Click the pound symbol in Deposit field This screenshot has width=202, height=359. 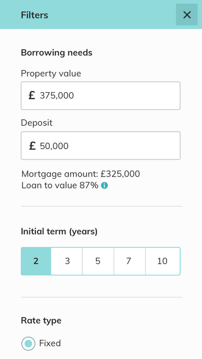click(x=32, y=145)
